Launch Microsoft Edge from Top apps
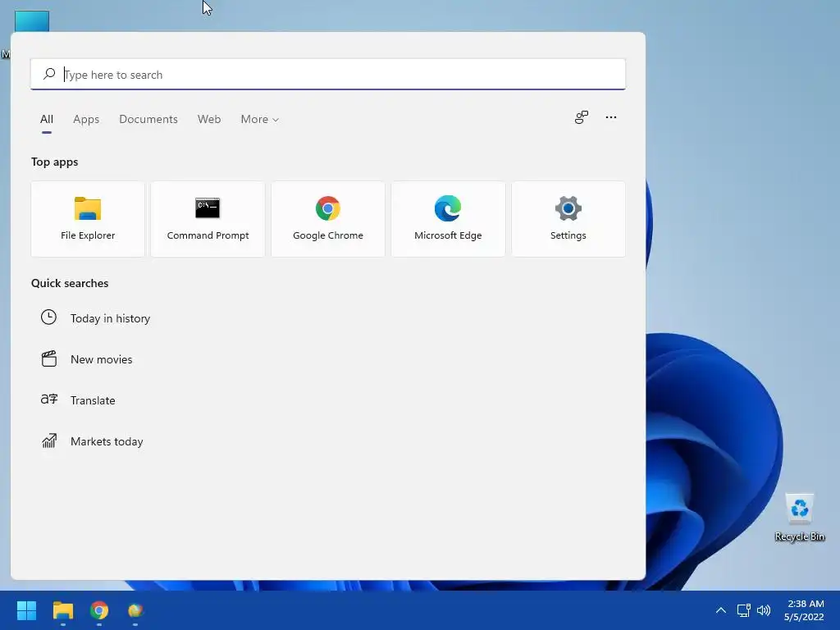The height and width of the screenshot is (630, 840). tap(448, 219)
